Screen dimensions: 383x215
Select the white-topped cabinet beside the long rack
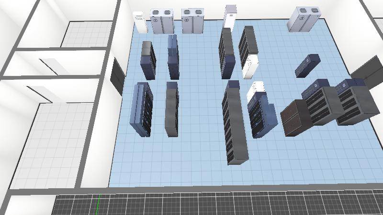[x=257, y=91]
